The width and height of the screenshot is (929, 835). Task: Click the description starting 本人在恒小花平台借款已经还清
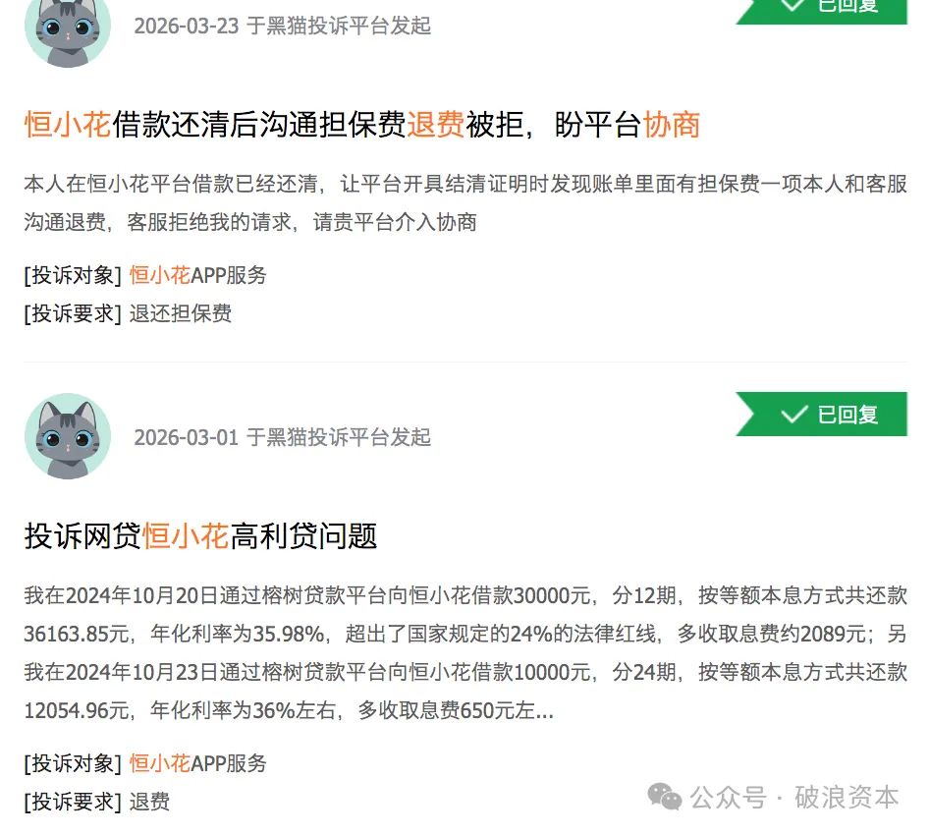click(x=465, y=202)
